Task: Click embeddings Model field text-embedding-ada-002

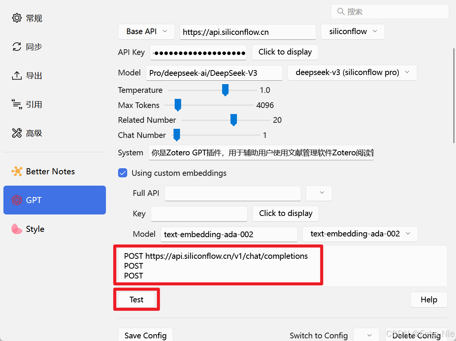Action: [229, 234]
